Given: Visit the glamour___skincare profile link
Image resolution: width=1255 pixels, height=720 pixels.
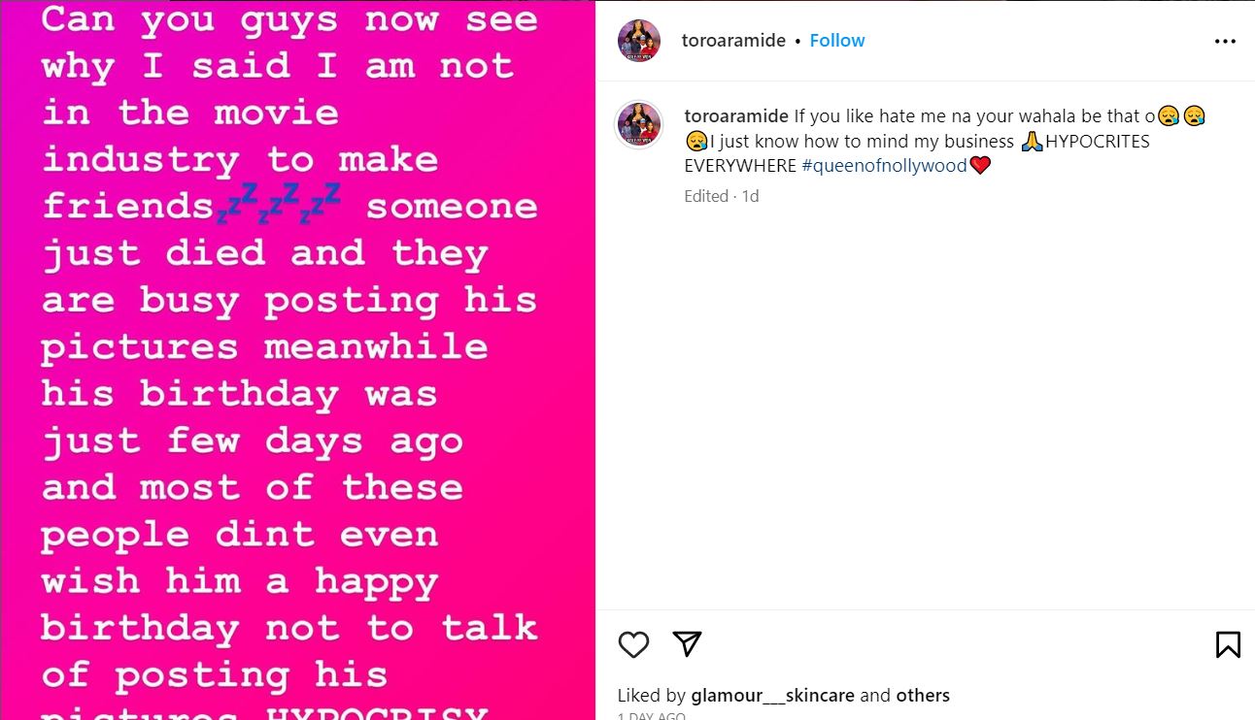Looking at the screenshot, I should 772,696.
